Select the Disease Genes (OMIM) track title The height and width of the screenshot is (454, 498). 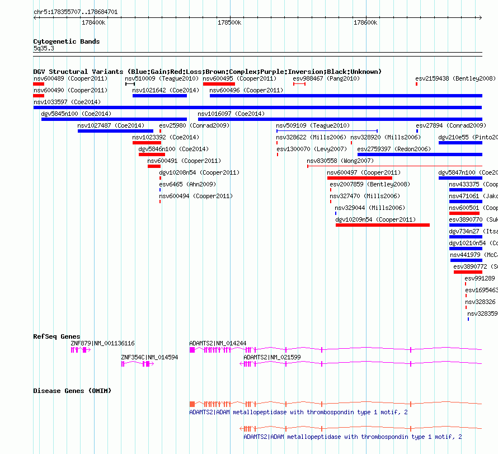(x=72, y=391)
